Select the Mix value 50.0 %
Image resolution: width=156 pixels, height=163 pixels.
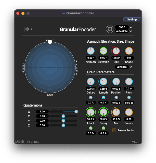click(x=116, y=119)
